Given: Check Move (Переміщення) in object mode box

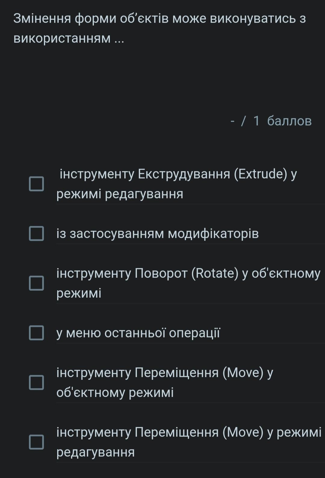Looking at the screenshot, I should pyautogui.click(x=36, y=382).
